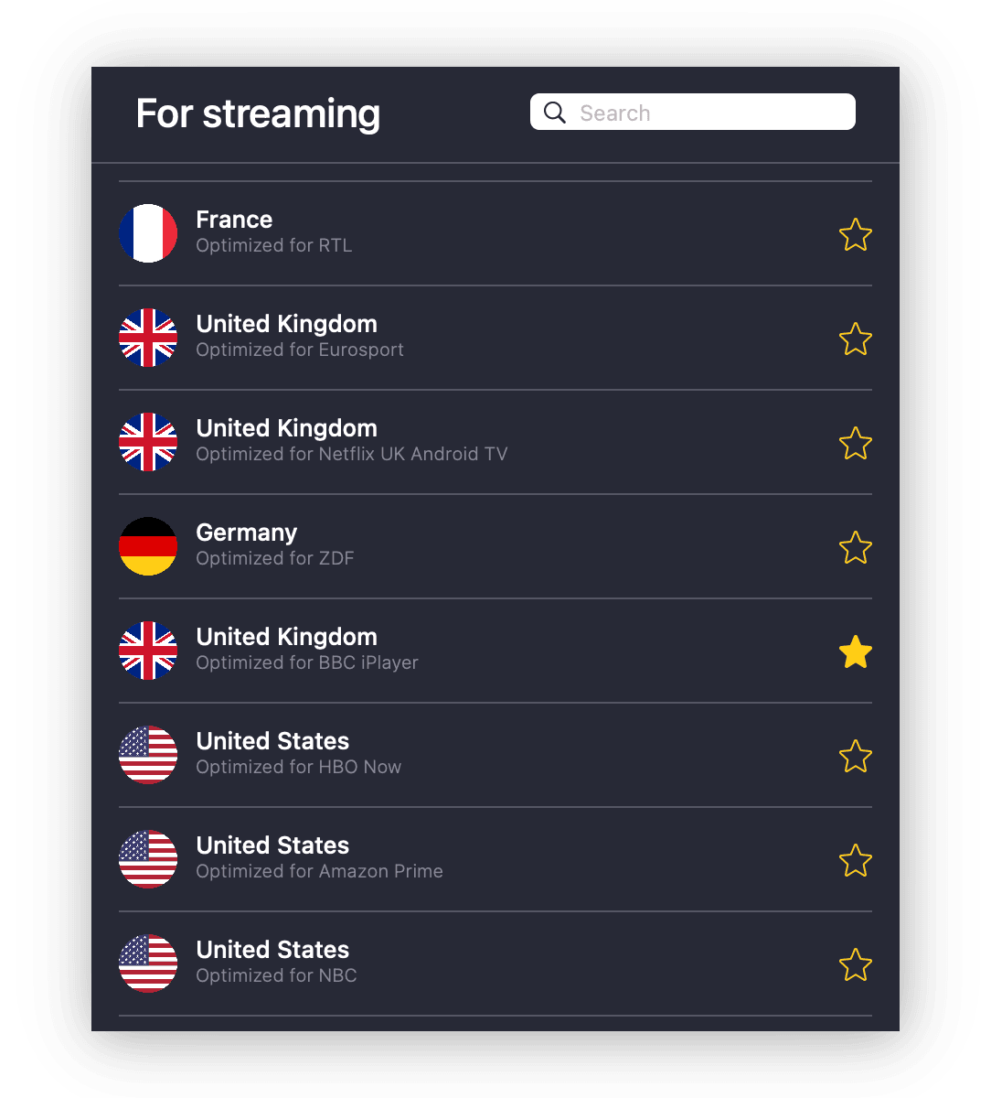
Task: Click UK flag beside Eurosport entry
Action: coord(148,338)
